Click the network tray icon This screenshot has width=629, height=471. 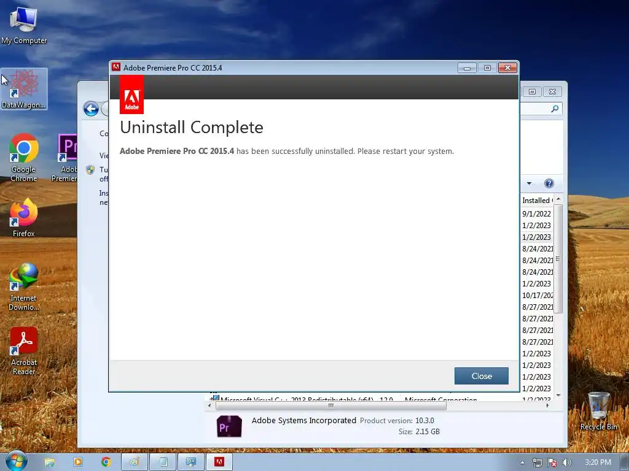537,462
